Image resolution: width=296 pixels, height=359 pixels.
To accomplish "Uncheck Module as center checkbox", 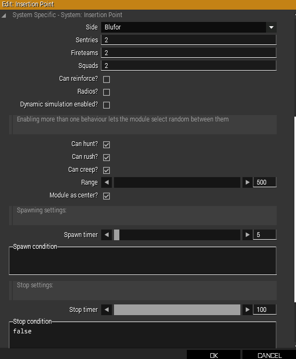I will coord(107,196).
